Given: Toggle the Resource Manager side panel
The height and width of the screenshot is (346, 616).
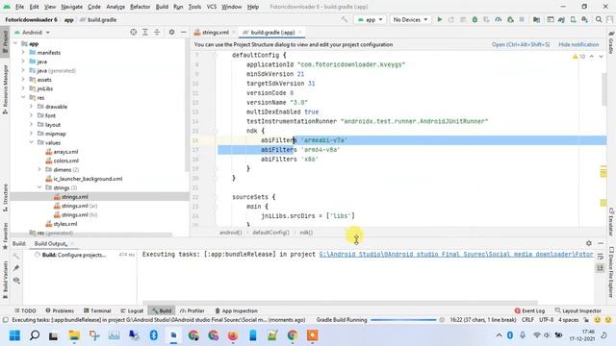Looking at the screenshot, I should pyautogui.click(x=5, y=89).
